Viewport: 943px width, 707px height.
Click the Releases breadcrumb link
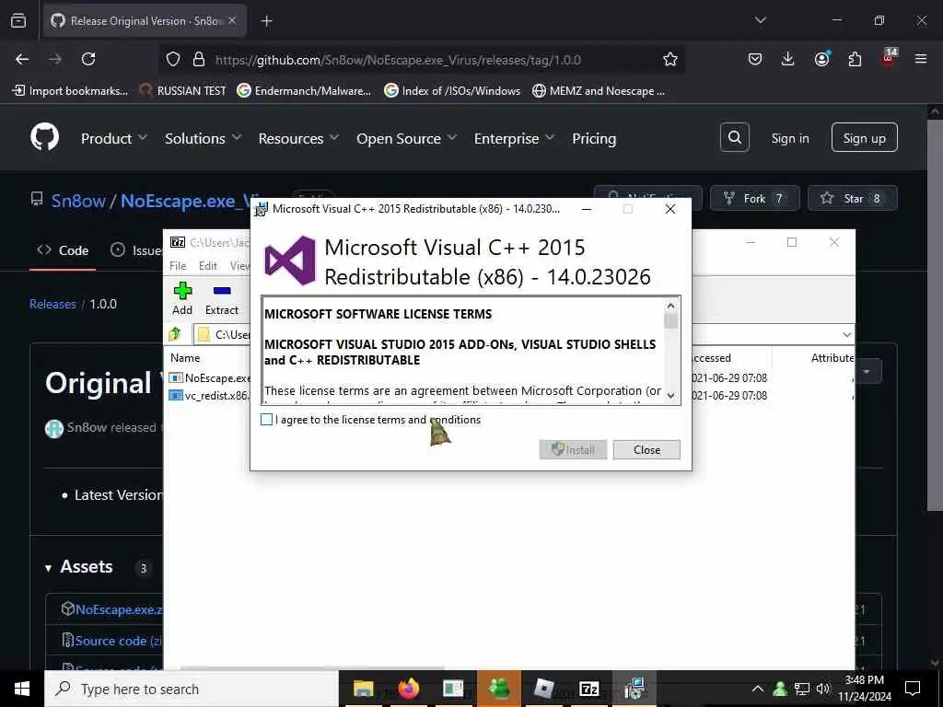click(x=52, y=304)
